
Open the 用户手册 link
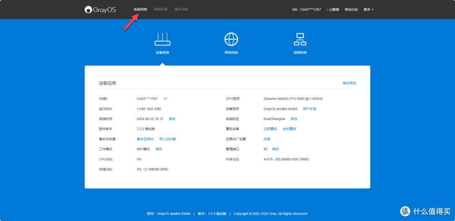[x=309, y=109]
